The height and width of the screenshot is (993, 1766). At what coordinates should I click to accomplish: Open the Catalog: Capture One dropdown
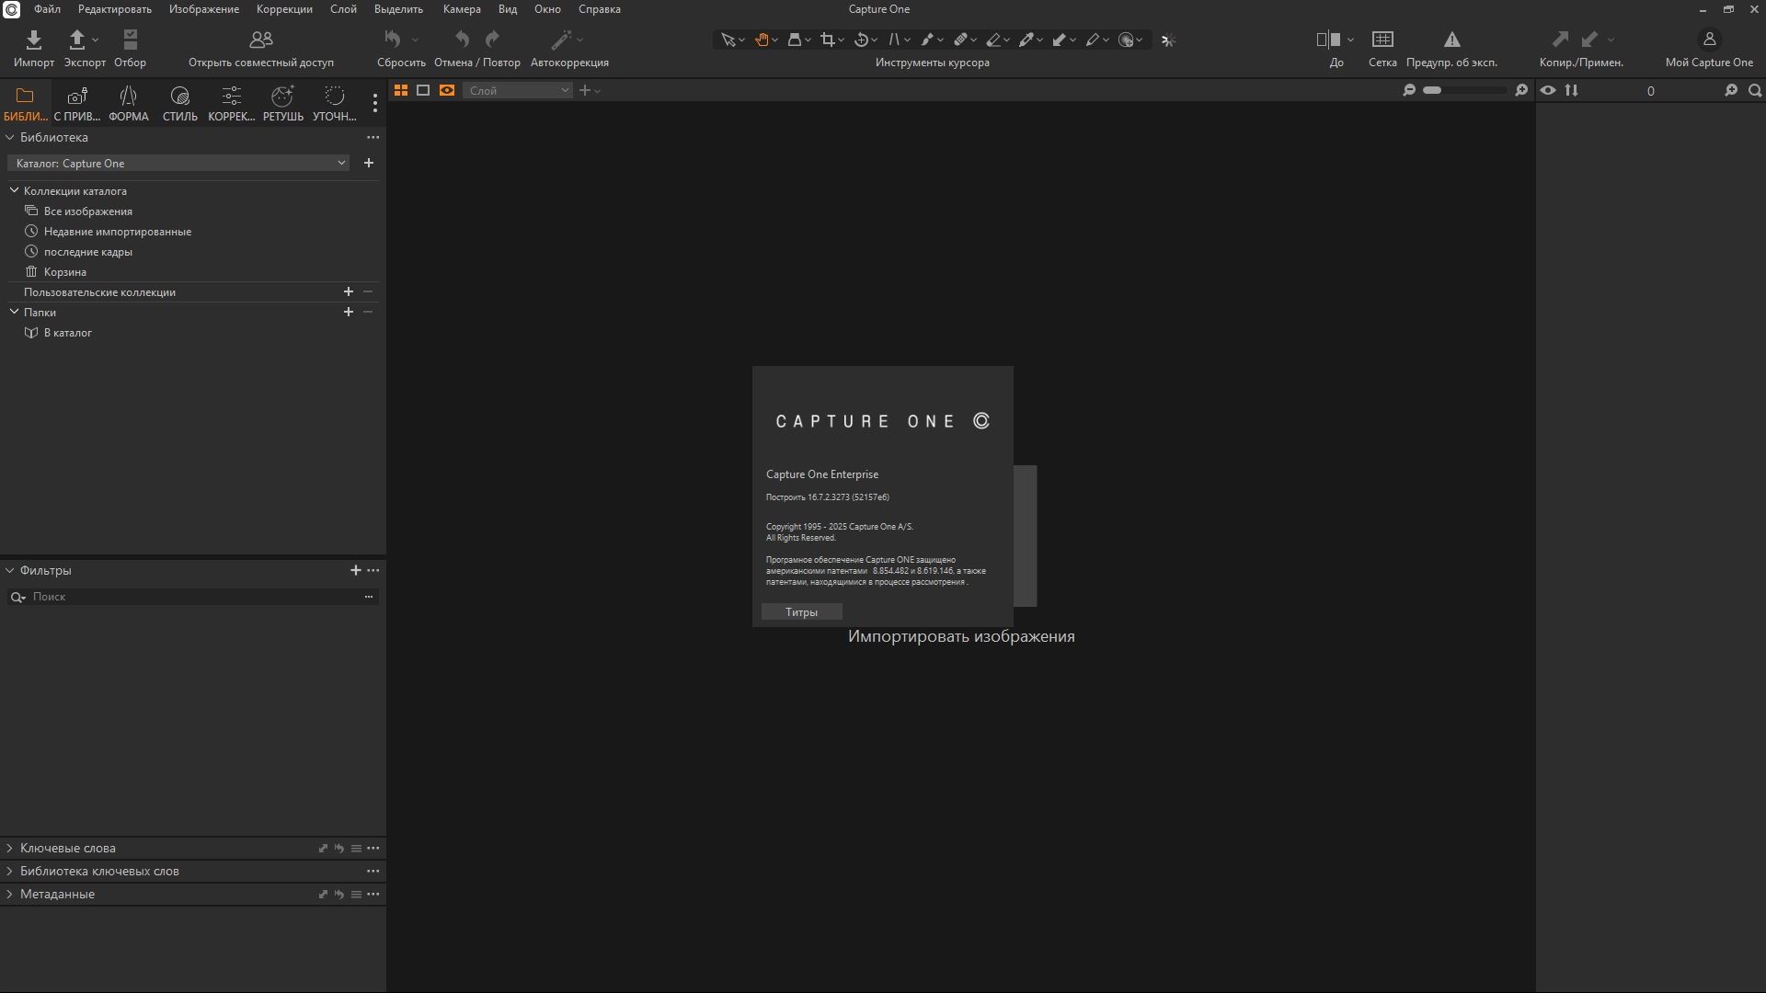coord(178,164)
